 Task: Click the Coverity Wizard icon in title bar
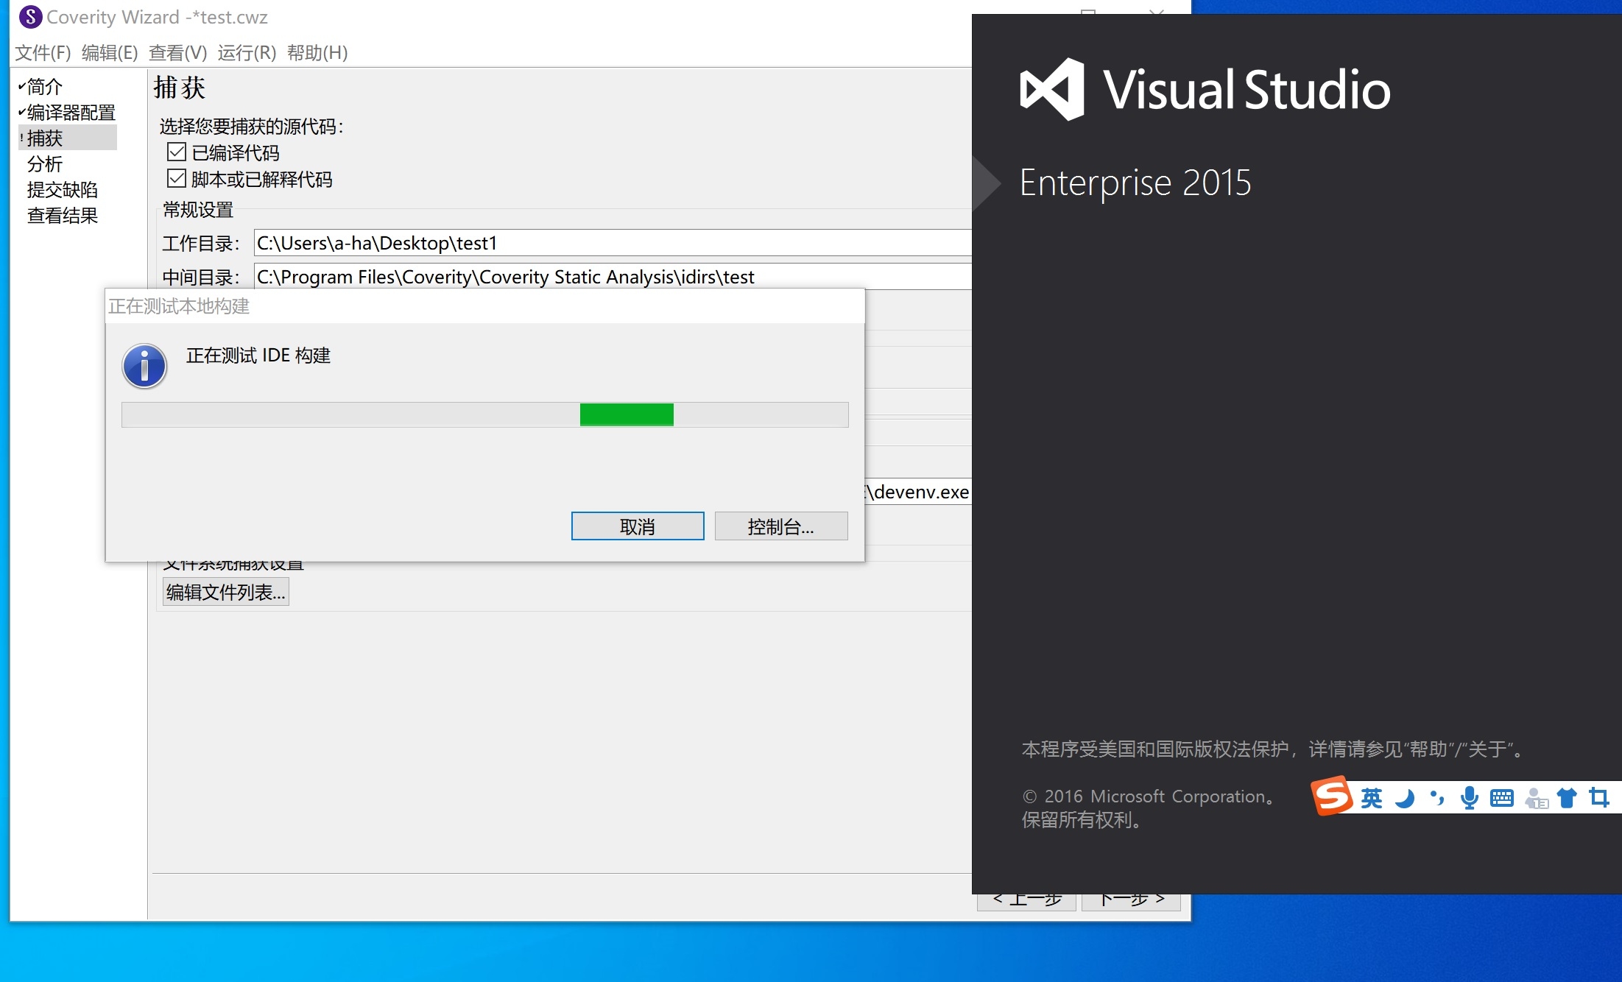[x=29, y=16]
